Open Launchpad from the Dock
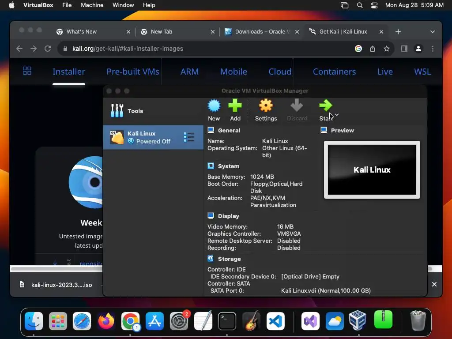The height and width of the screenshot is (339, 452). 58,321
